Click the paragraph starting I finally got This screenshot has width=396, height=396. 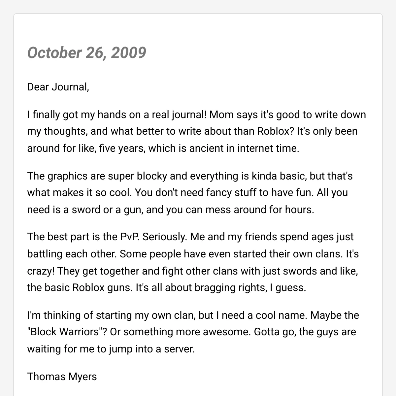[197, 131]
